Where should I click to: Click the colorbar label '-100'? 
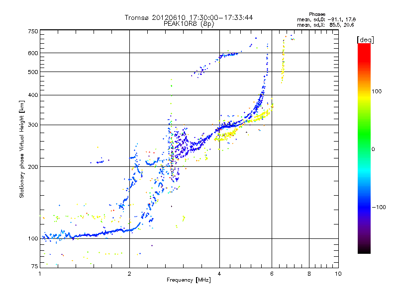(x=379, y=207)
